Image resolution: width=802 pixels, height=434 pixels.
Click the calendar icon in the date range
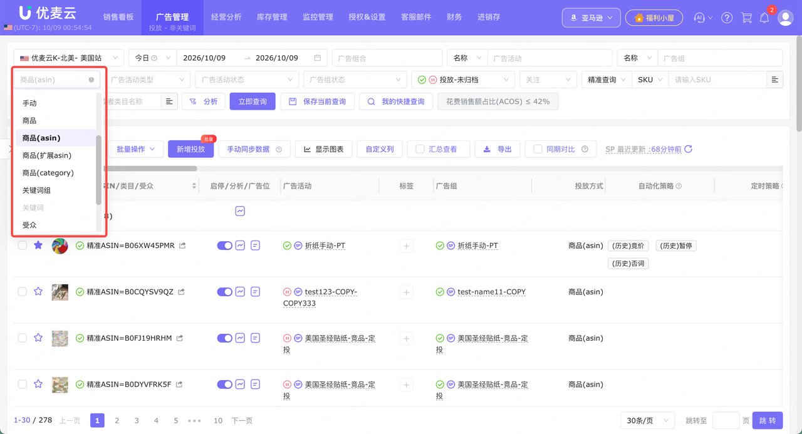pyautogui.click(x=317, y=58)
